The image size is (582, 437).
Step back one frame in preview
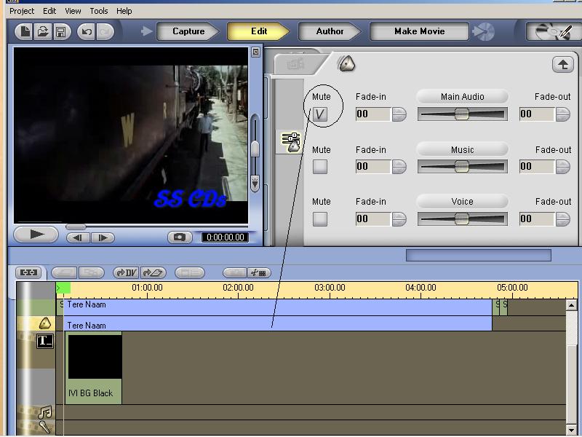pos(78,238)
